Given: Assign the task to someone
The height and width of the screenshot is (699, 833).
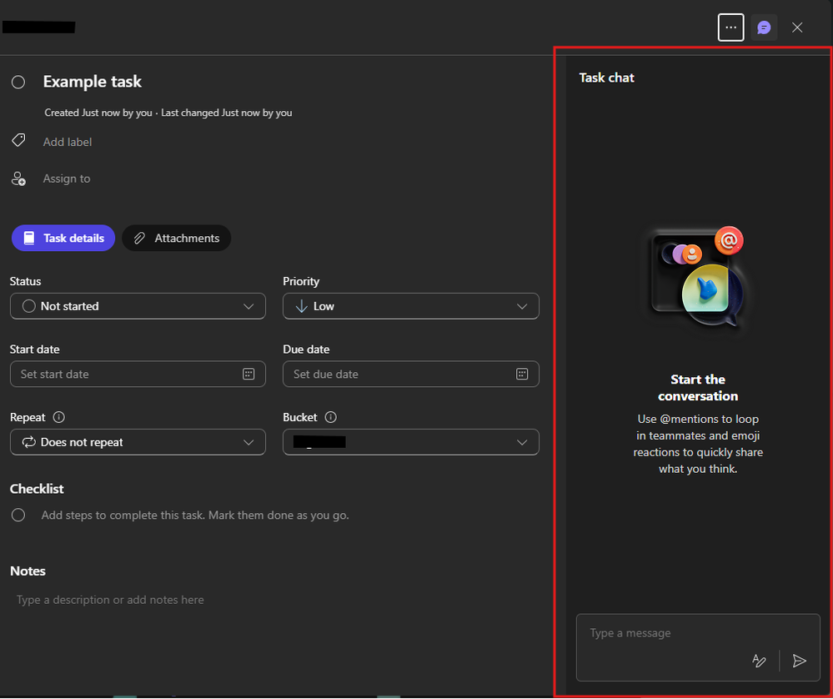Looking at the screenshot, I should (67, 179).
